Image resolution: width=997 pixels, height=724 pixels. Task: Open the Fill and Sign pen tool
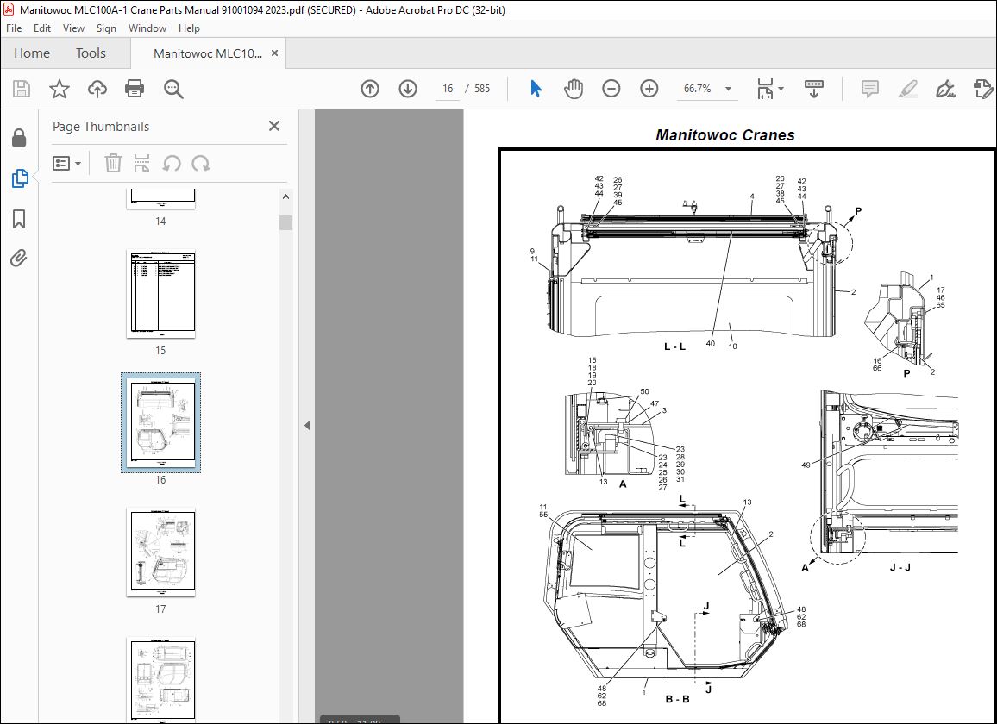coord(945,89)
